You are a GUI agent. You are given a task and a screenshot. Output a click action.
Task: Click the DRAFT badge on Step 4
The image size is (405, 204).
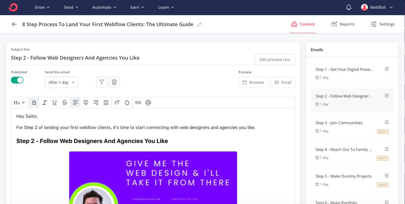click(383, 158)
